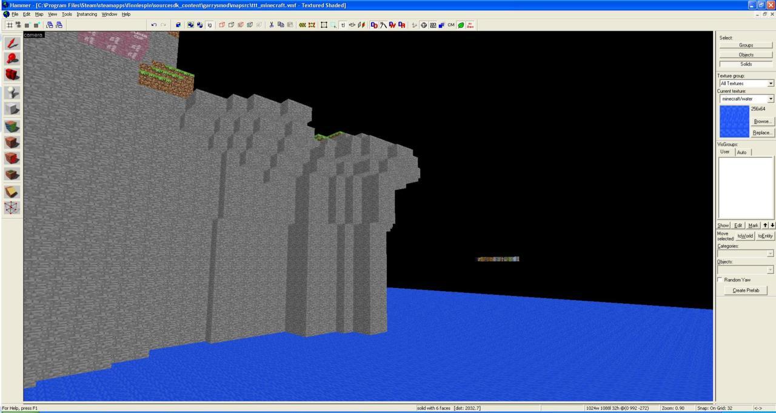The width and height of the screenshot is (776, 413).
Task: Set selection mode to Groups
Action: [x=746, y=45]
